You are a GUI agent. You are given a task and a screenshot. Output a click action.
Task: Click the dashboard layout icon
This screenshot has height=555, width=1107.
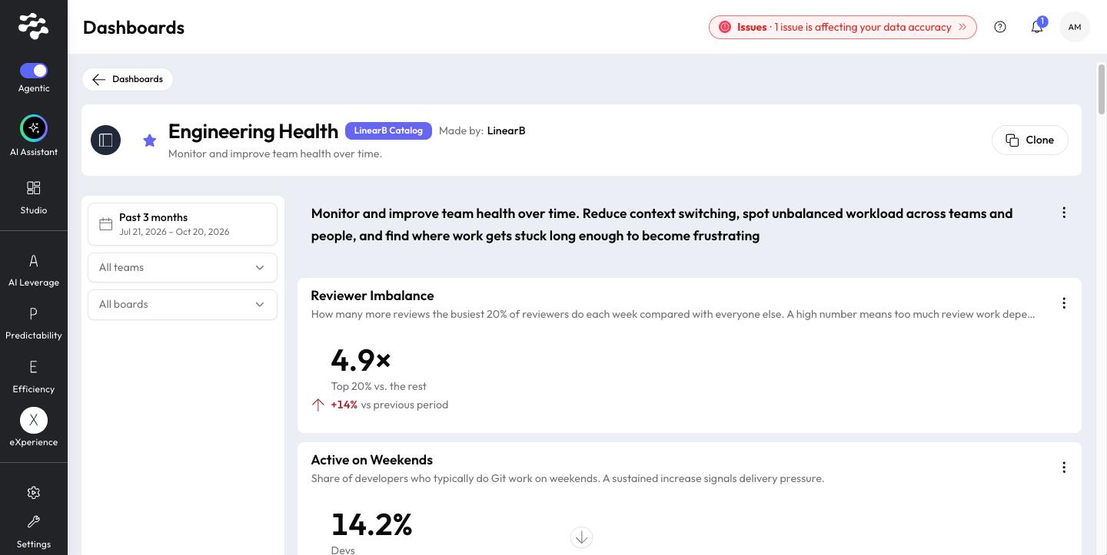pyautogui.click(x=106, y=140)
